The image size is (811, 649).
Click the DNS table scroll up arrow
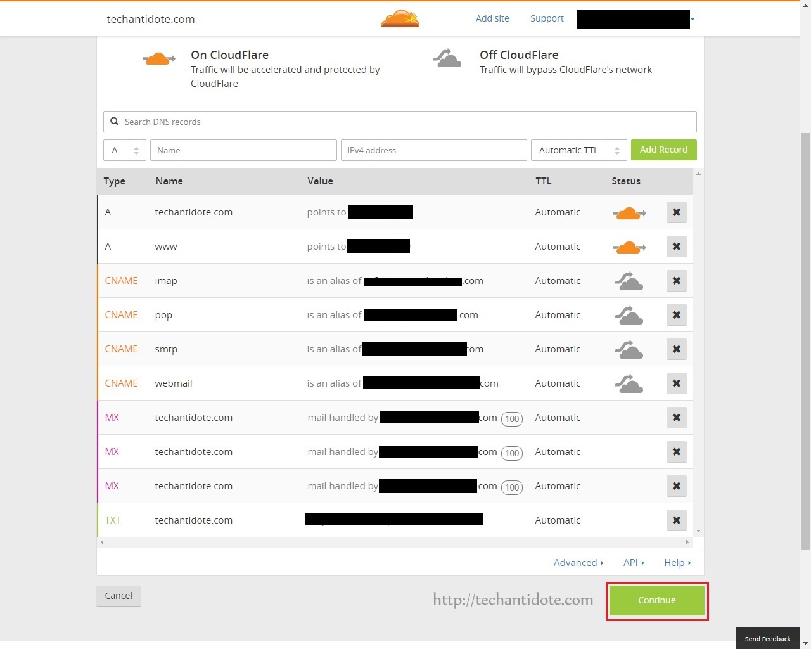pos(698,174)
